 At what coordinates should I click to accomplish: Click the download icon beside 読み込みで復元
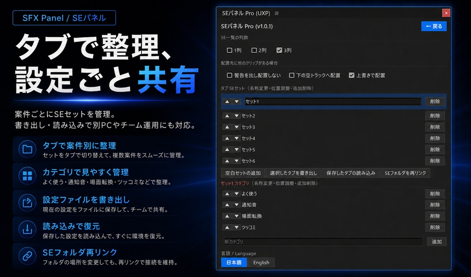[x=27, y=230]
